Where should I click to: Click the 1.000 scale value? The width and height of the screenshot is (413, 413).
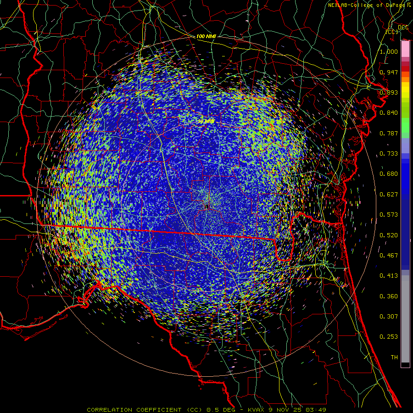tap(389, 51)
